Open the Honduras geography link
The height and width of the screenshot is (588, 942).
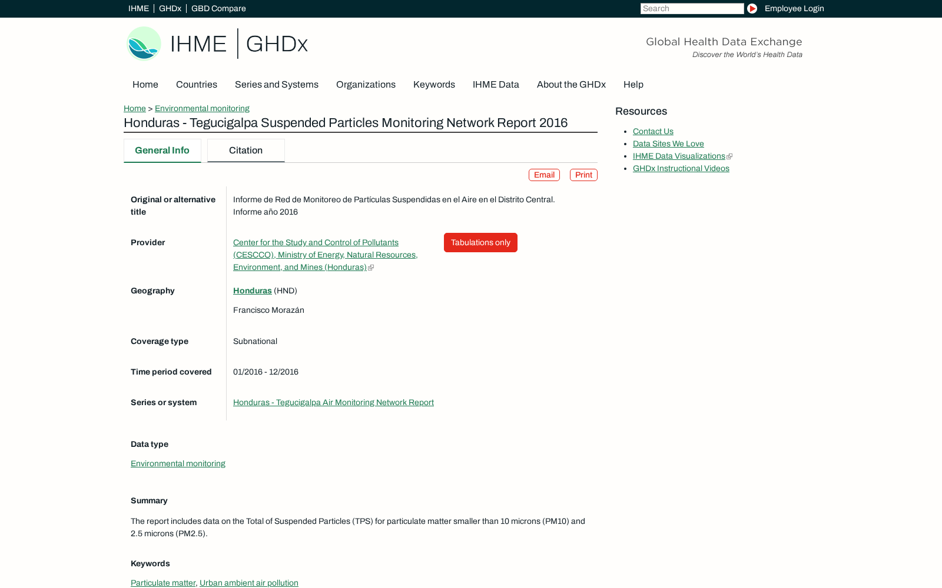pos(253,291)
